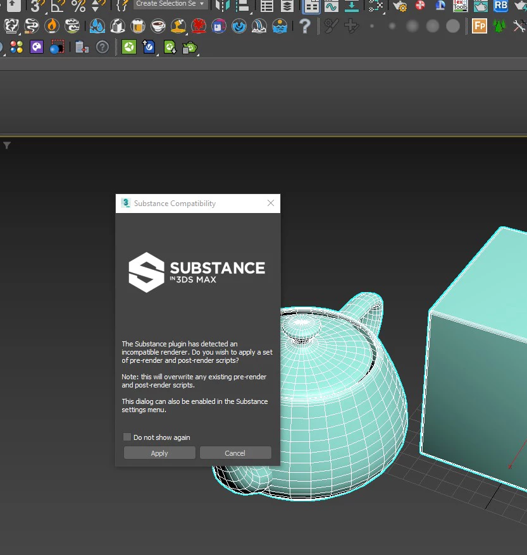
Task: Click the document with red arrow icon
Action: point(82,47)
